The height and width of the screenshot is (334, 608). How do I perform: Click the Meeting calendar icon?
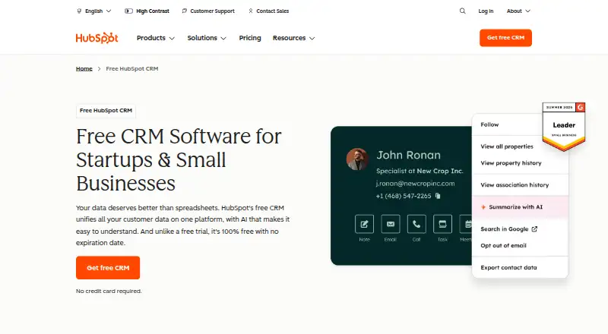466,224
